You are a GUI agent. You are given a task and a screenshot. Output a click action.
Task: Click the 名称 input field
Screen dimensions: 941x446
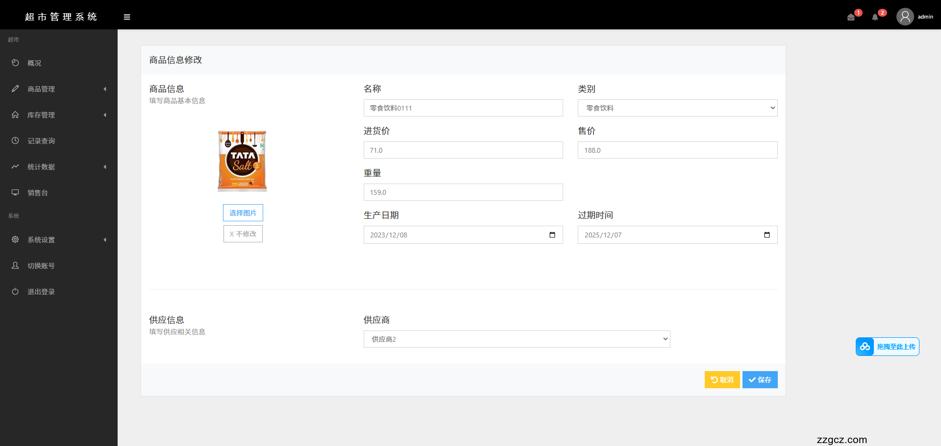pos(463,108)
